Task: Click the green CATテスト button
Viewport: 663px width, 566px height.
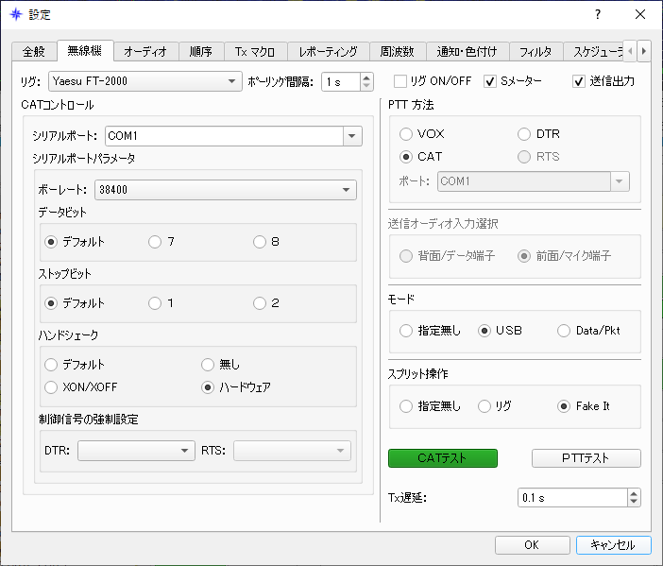Action: click(442, 458)
